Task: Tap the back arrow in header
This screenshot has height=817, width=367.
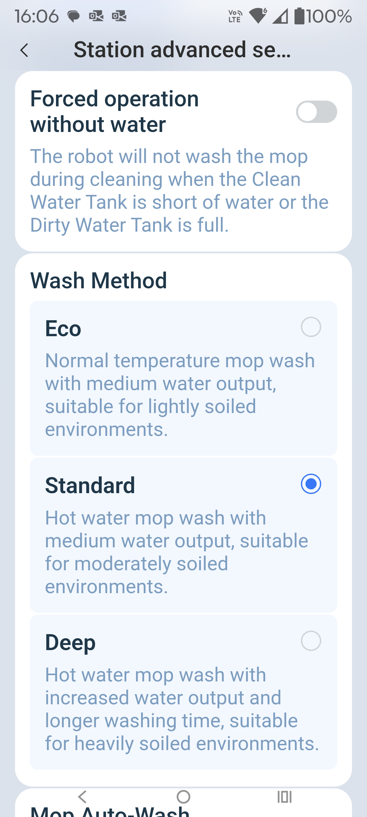Action: click(x=24, y=50)
